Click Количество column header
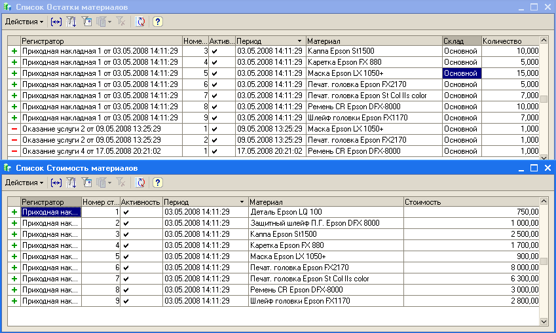This screenshot has width=556, height=333. coord(510,41)
